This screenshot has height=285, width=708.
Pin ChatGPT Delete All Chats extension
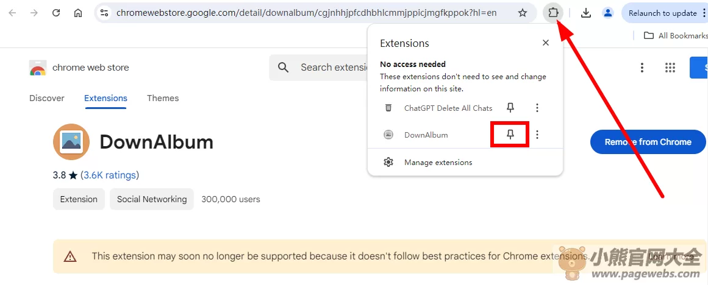[x=510, y=108]
